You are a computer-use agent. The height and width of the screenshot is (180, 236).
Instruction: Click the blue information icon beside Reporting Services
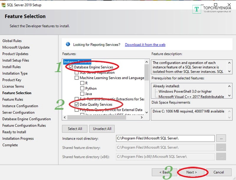pos(68,44)
